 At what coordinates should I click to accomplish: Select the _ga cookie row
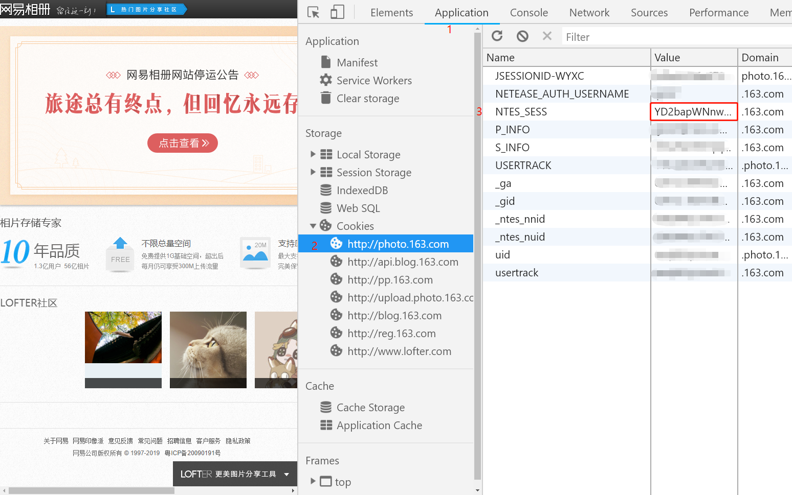(x=637, y=183)
